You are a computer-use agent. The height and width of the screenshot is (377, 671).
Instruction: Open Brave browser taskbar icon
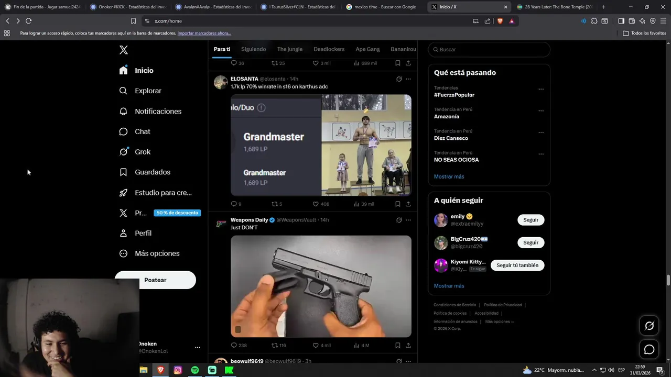[160, 370]
